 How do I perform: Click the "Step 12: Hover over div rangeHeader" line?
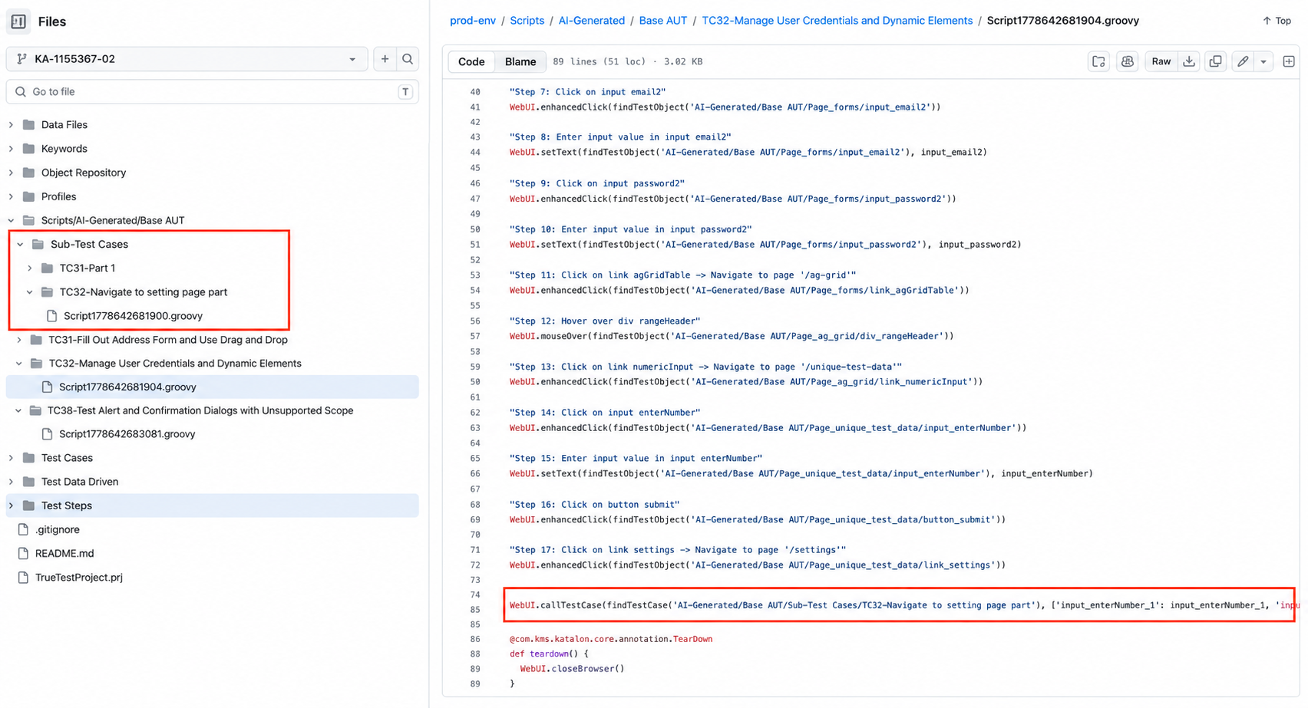605,321
